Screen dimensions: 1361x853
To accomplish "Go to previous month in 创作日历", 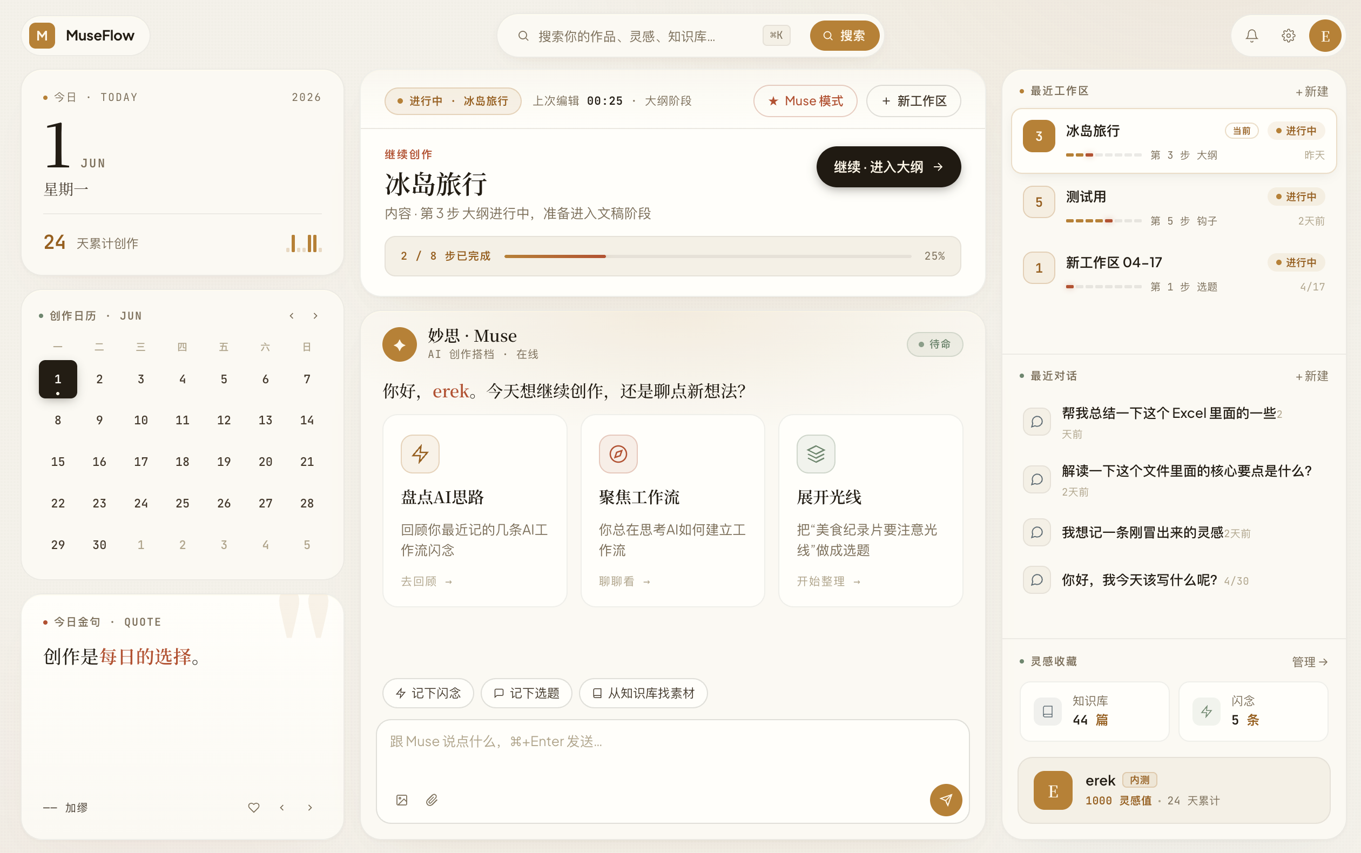I will 291,315.
